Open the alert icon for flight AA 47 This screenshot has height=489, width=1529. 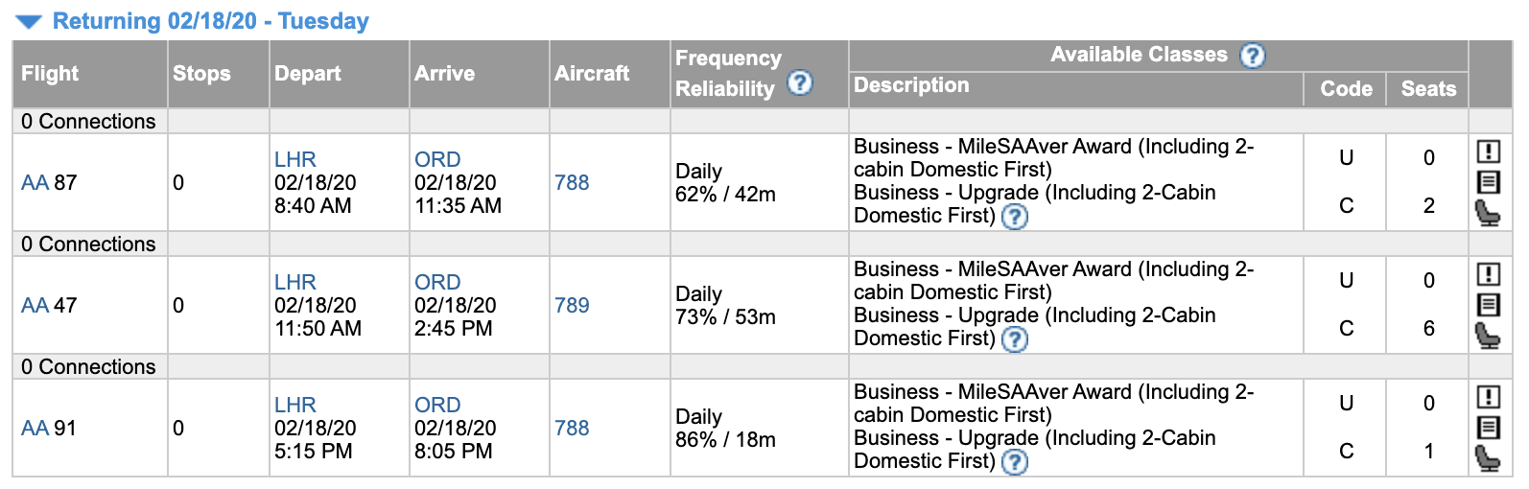[1488, 274]
